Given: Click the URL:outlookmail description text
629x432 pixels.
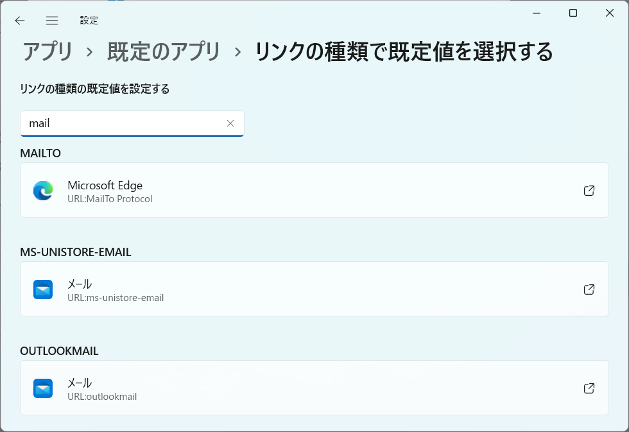Looking at the screenshot, I should (x=102, y=397).
